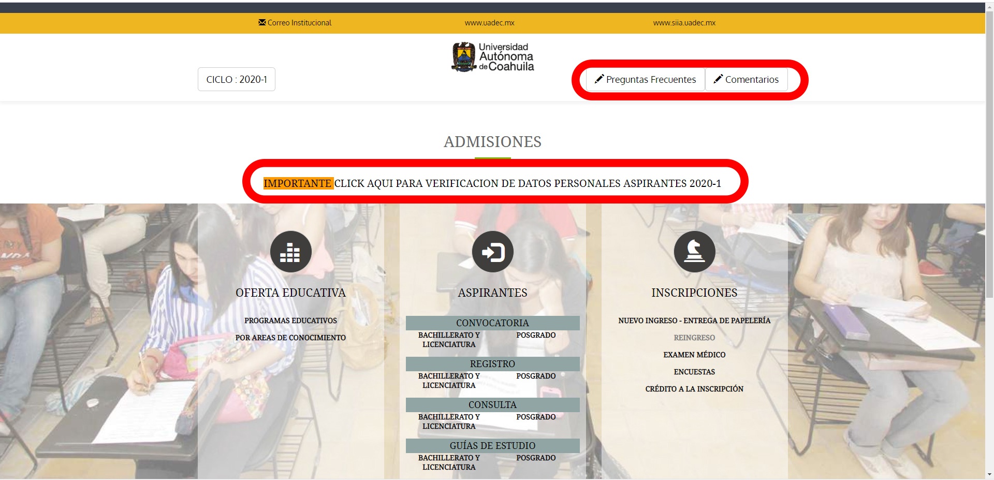Click the pencil icon on Preguntas Frecuentes

[599, 79]
